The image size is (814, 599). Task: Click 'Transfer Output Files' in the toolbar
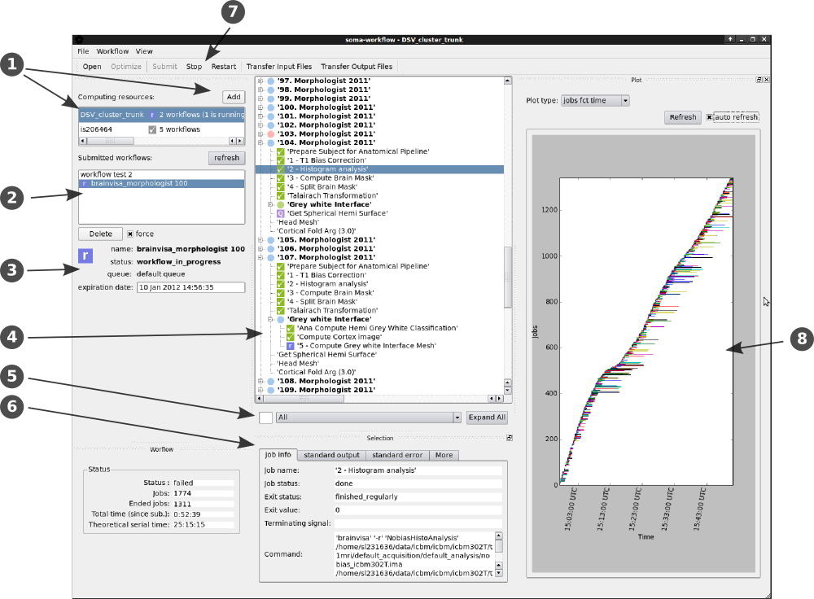[357, 66]
